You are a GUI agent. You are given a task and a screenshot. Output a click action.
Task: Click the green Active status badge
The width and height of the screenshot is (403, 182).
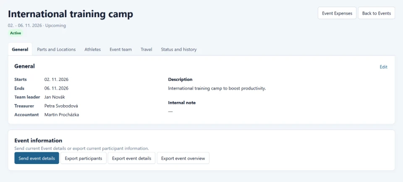pos(16,33)
